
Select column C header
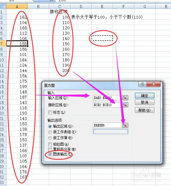[59, 7]
